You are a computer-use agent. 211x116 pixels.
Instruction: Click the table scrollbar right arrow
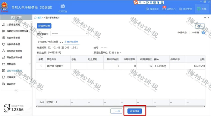[x=204, y=107]
